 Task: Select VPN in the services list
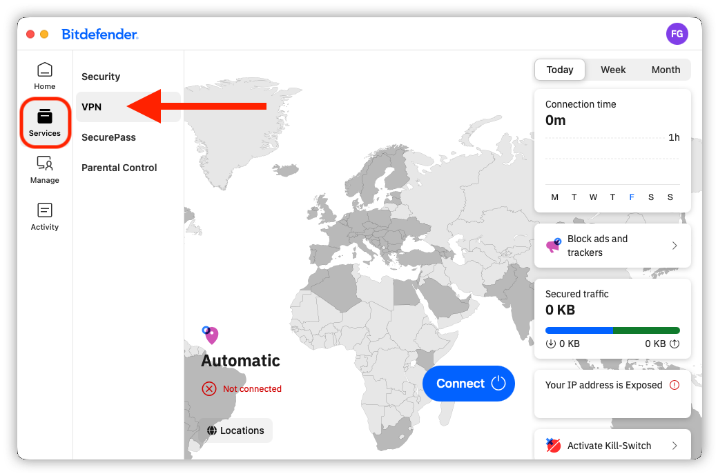[x=128, y=107]
